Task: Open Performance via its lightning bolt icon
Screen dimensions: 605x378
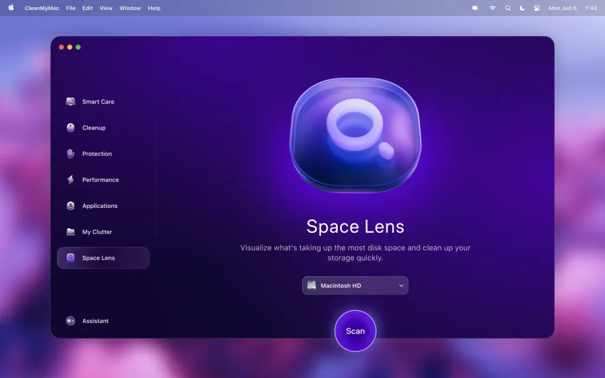Action: click(x=71, y=180)
